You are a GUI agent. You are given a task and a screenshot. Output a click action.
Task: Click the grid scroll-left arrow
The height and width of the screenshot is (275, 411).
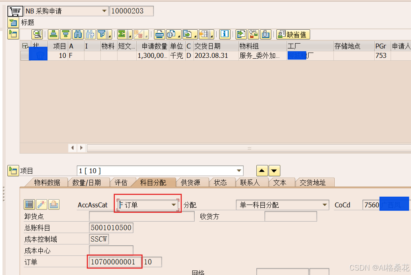tap(72, 148)
